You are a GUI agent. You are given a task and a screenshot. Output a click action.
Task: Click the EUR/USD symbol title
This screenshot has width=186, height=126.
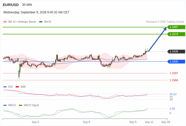coord(11,5)
